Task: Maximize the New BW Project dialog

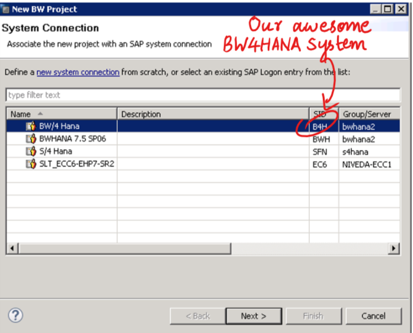Action: 388,9
